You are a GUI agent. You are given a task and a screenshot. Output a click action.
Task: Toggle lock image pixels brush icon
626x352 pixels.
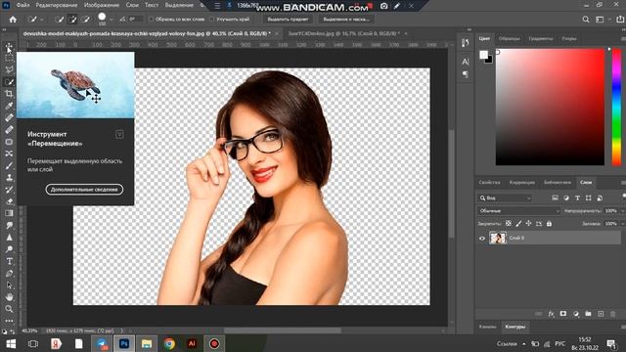[518, 224]
